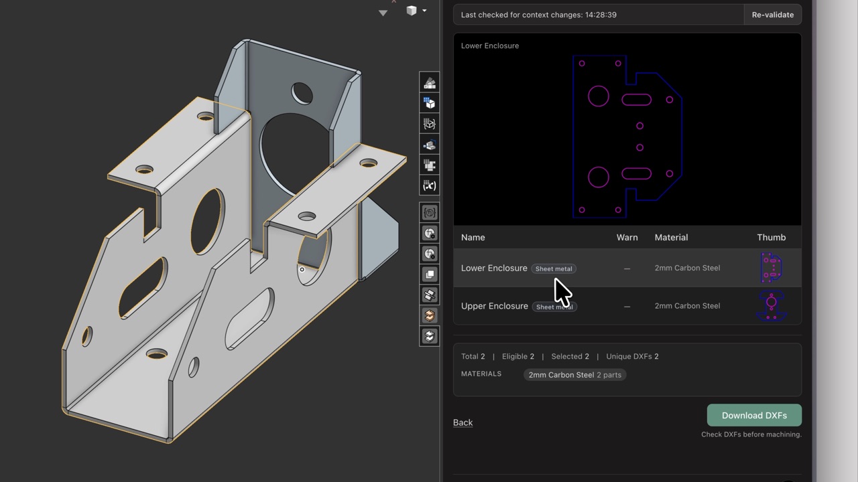Click the Eligible 2 summary entry

[518, 356]
